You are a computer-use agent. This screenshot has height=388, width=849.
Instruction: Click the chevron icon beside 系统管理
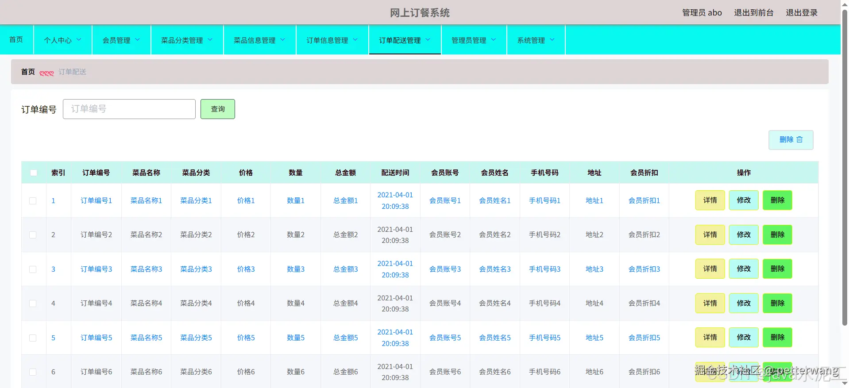pos(552,39)
